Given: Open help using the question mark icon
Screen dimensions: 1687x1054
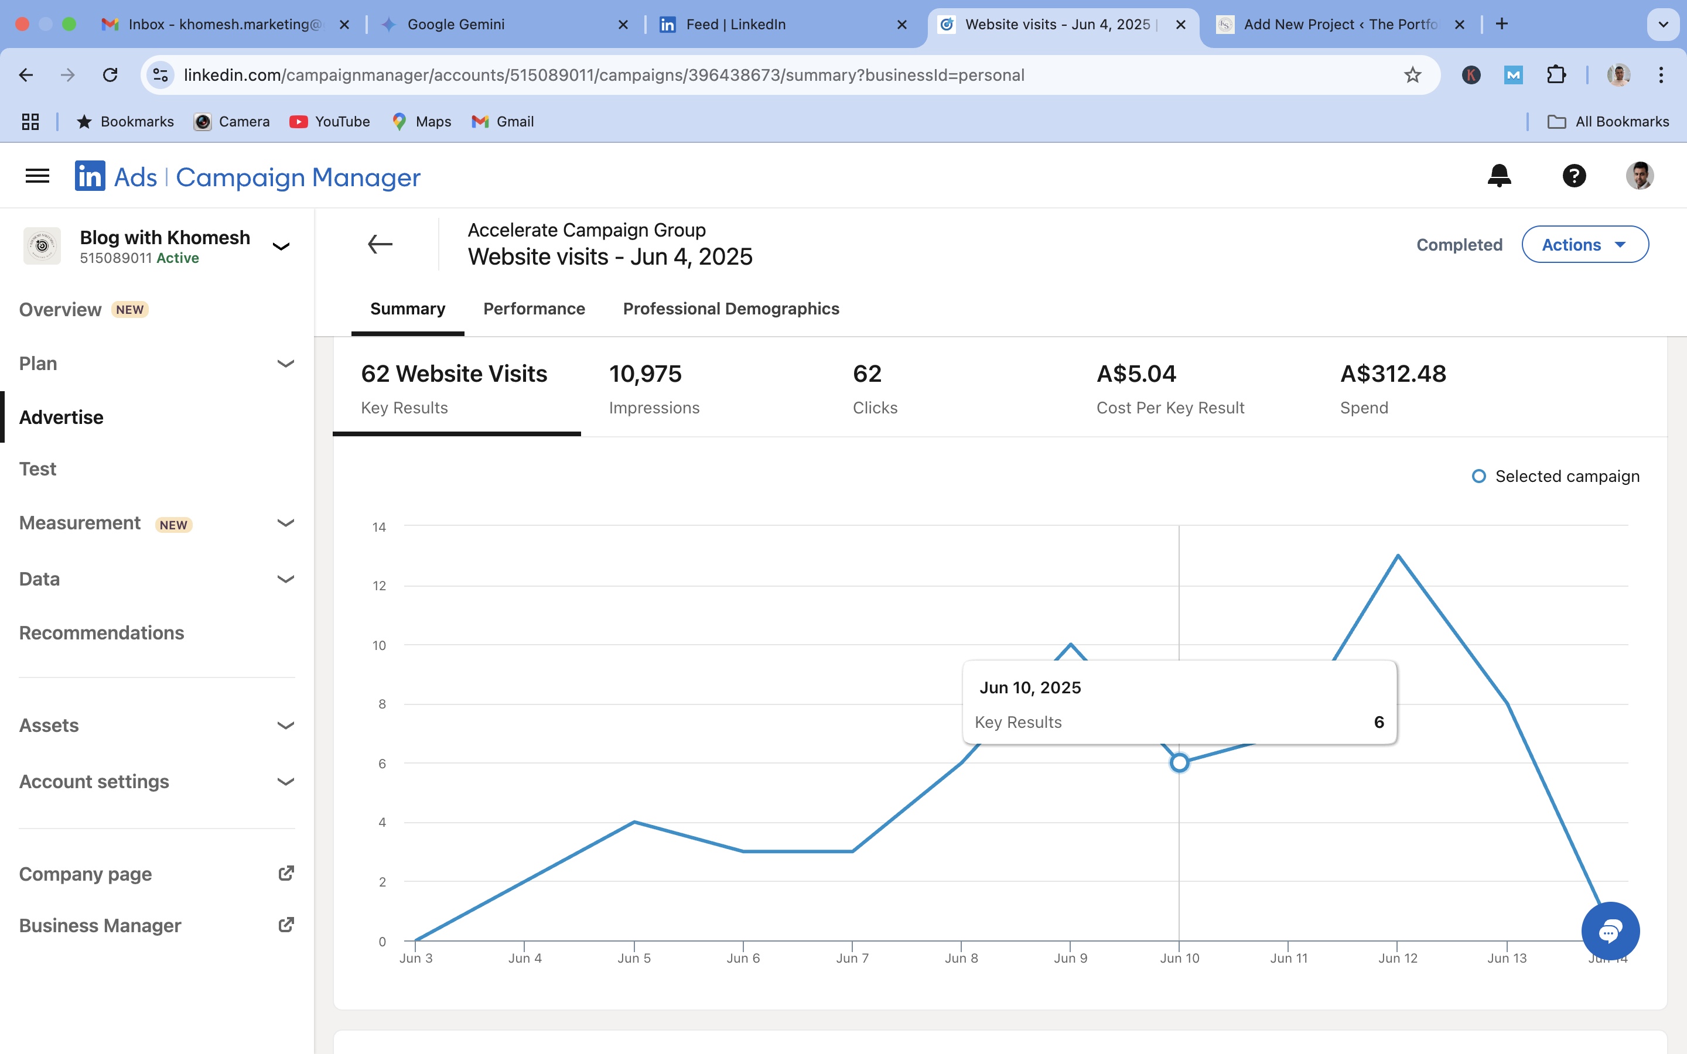Looking at the screenshot, I should coord(1574,175).
